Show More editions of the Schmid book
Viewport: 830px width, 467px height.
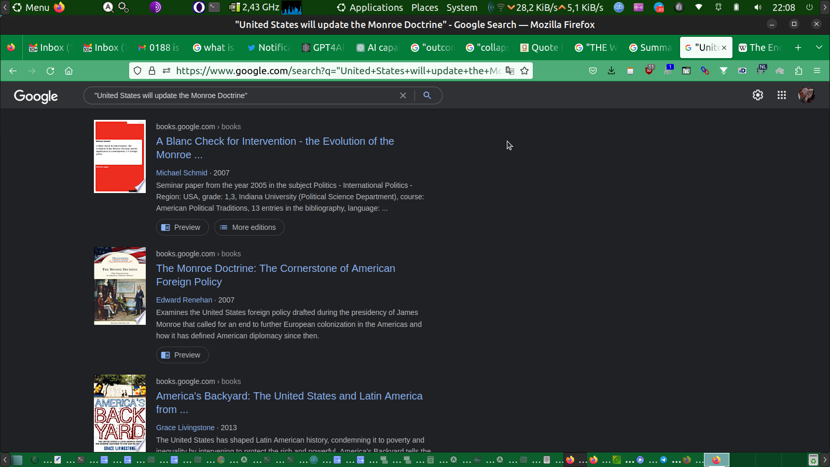(249, 227)
